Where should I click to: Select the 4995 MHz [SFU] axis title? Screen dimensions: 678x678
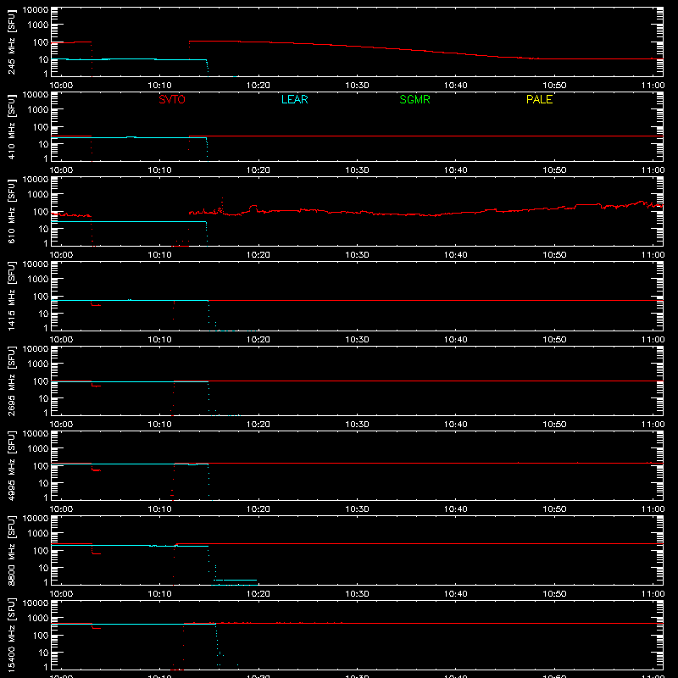tap(11, 465)
